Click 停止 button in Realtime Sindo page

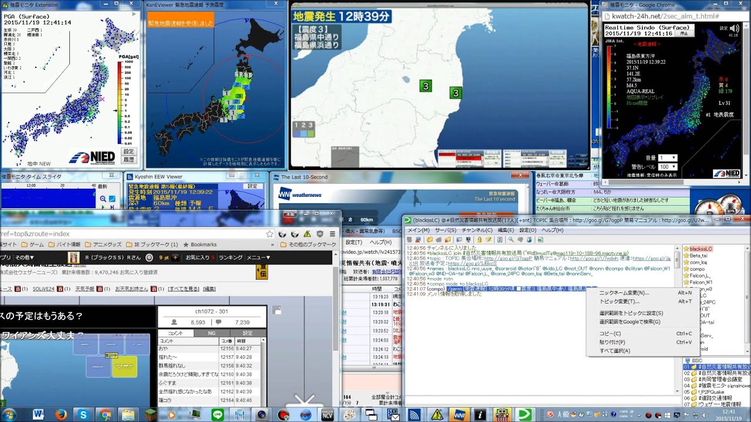tap(684, 34)
